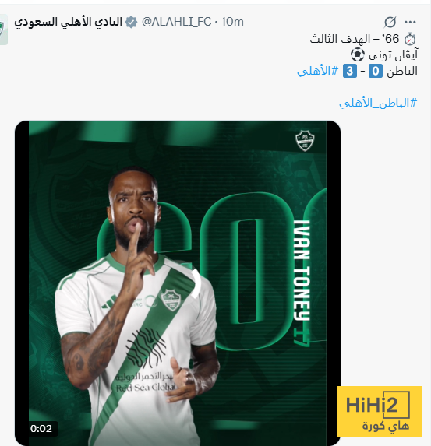Image resolution: width=431 pixels, height=446 pixels.
Task: Click the آيڤان توني player name text
Action: point(393,55)
